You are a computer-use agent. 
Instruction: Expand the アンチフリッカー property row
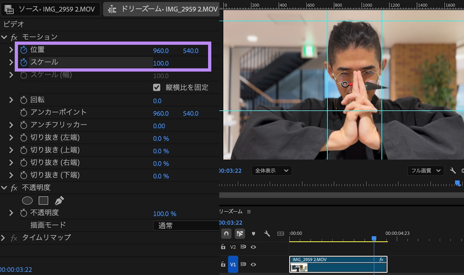click(11, 125)
